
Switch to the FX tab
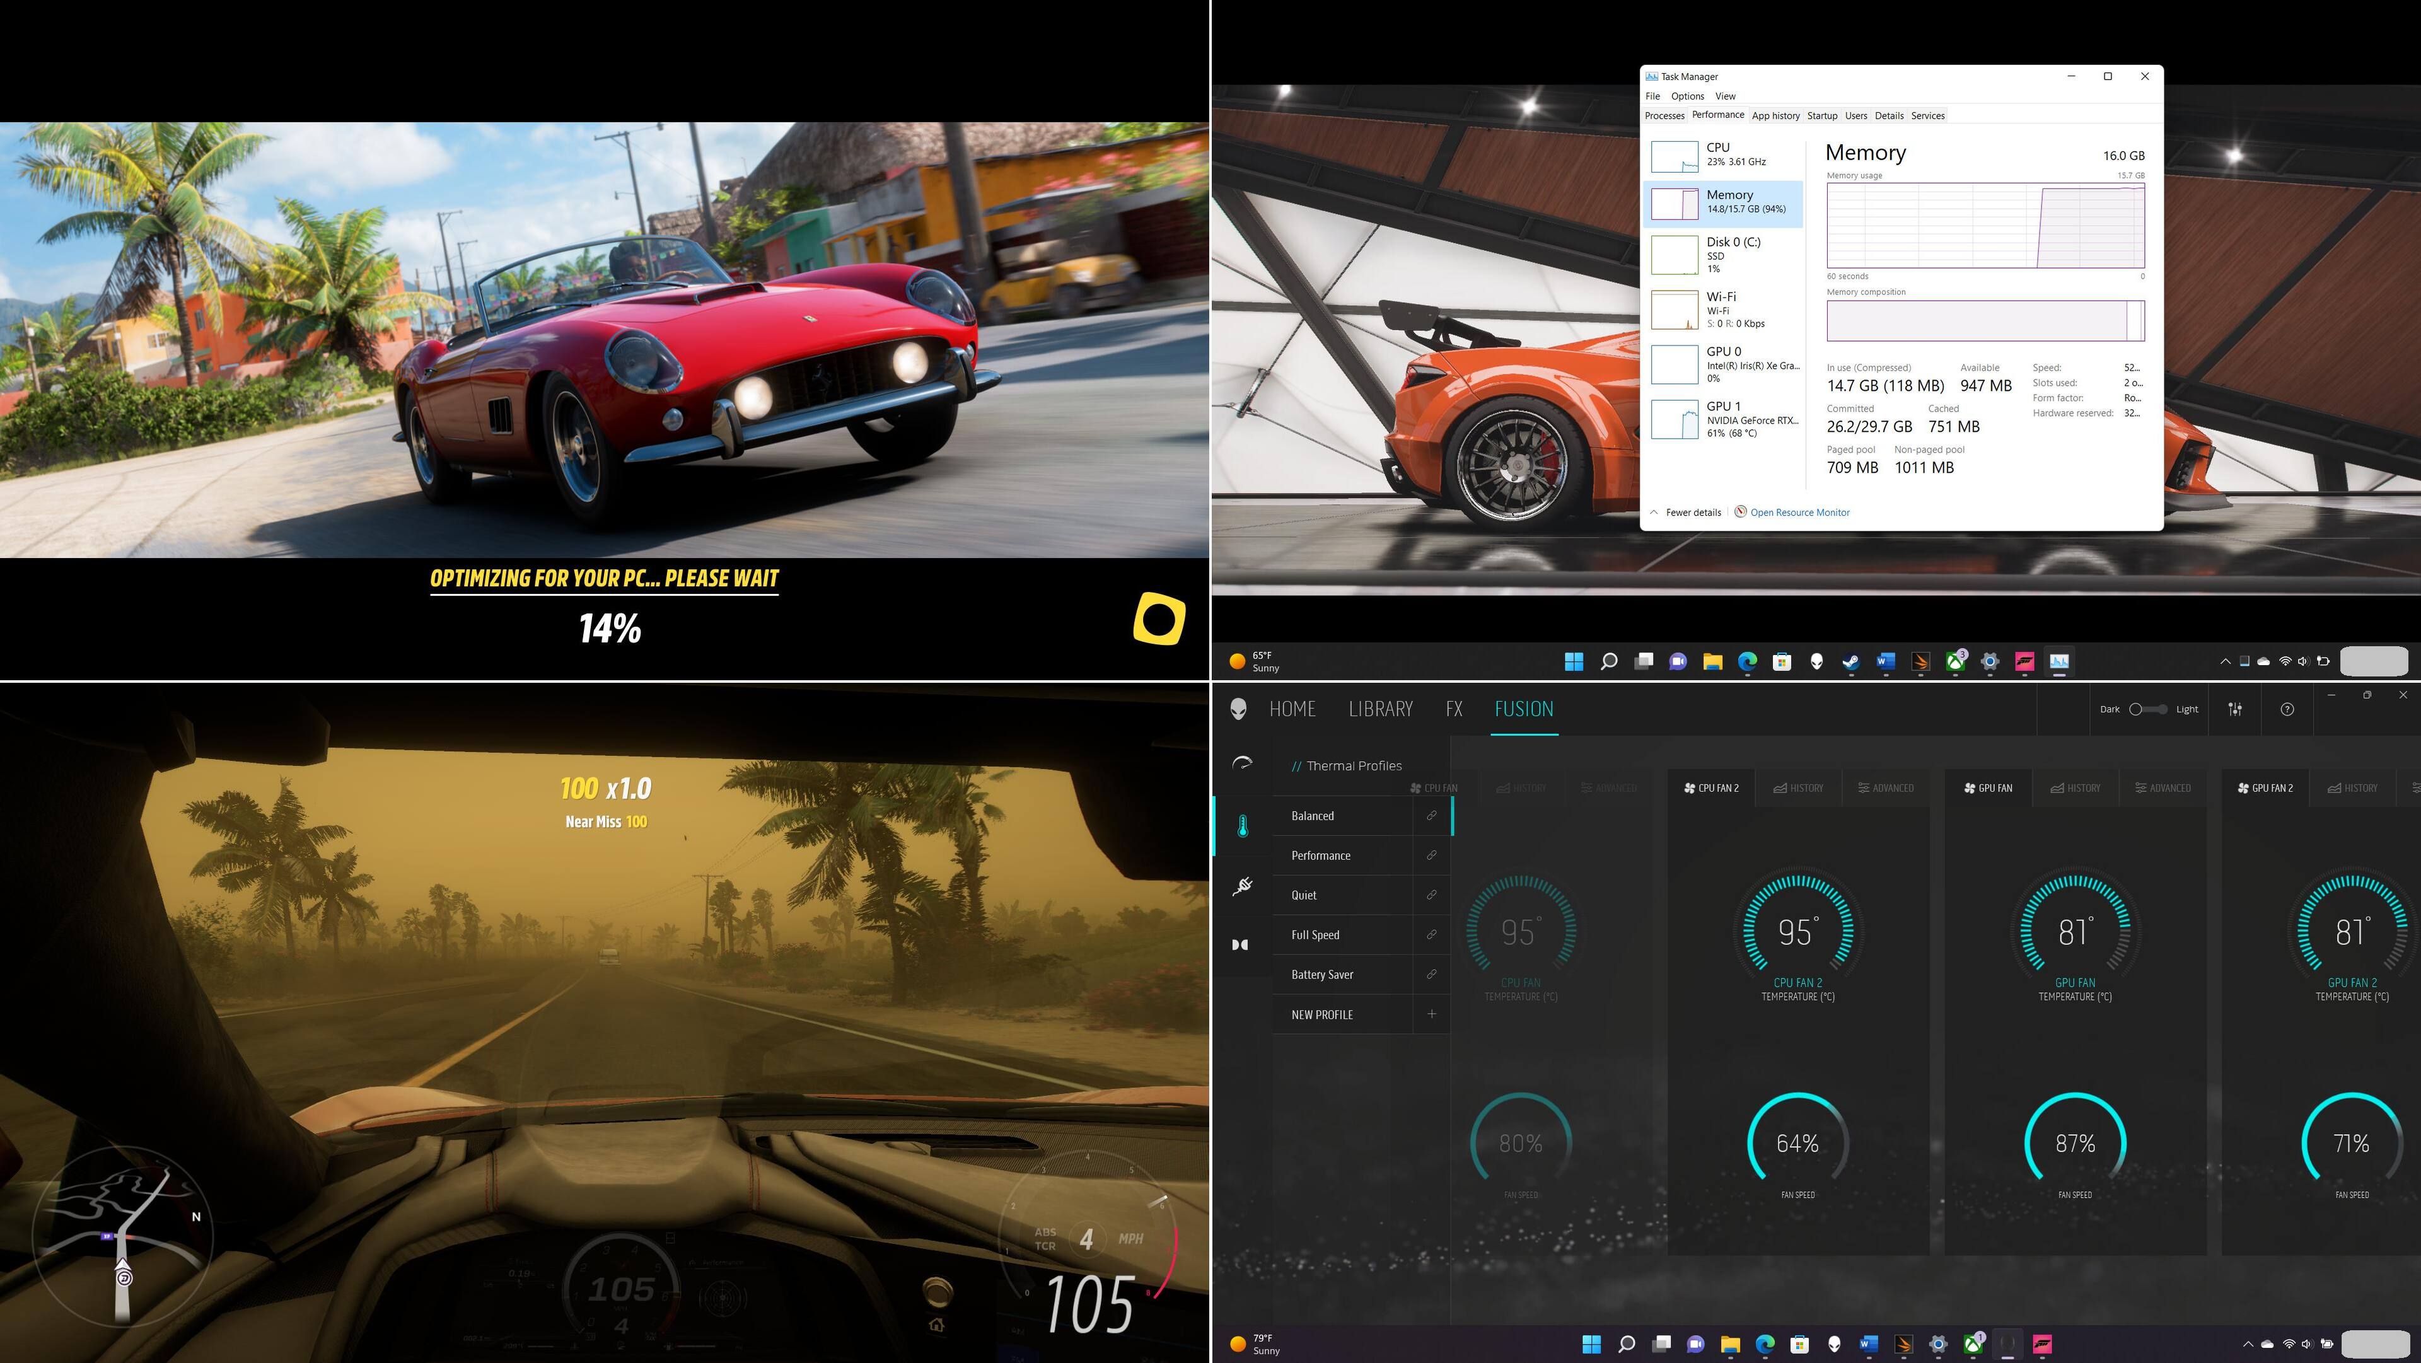pyautogui.click(x=1453, y=709)
